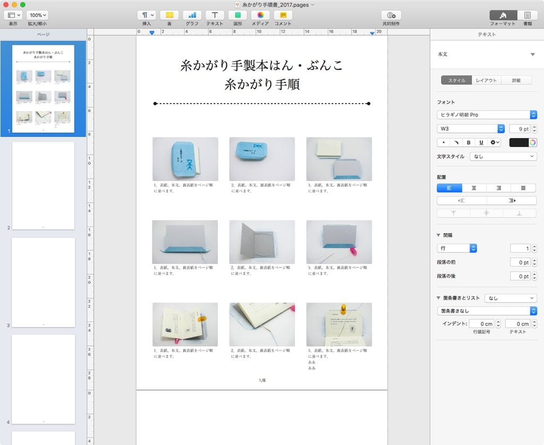Click the right margin marker on ruler
The width and height of the screenshot is (544, 445).
pyautogui.click(x=372, y=33)
